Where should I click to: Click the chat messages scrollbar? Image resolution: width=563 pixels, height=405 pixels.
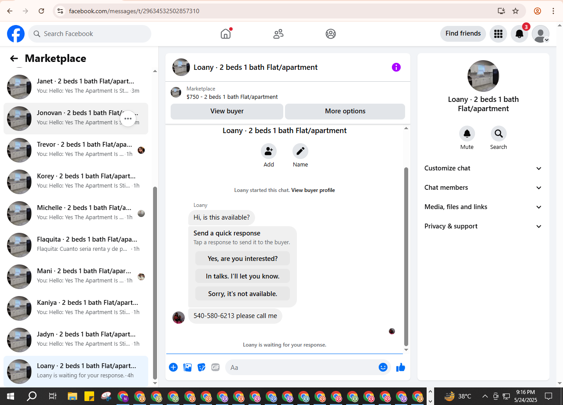406,256
